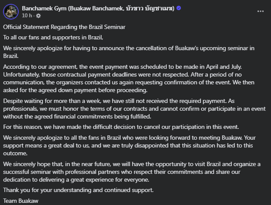This screenshot has height=205, width=271.
Task: Click line starting "communication, the organizers contacted"
Action: pos(129,82)
